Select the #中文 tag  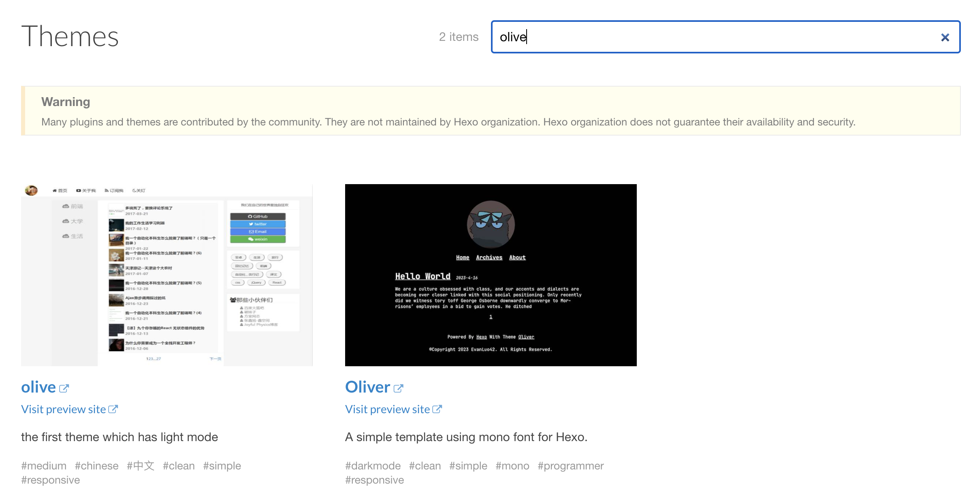[141, 466]
